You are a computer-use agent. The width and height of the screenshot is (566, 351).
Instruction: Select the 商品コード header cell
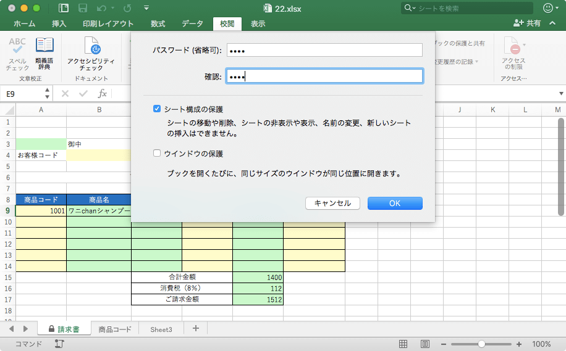pos(41,200)
